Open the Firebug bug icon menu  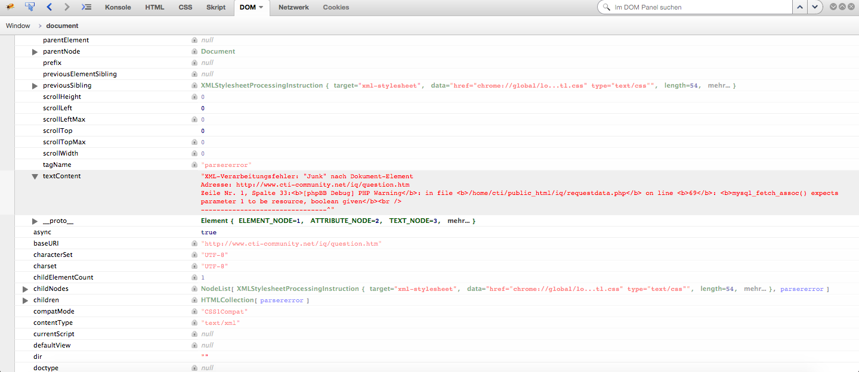[10, 7]
